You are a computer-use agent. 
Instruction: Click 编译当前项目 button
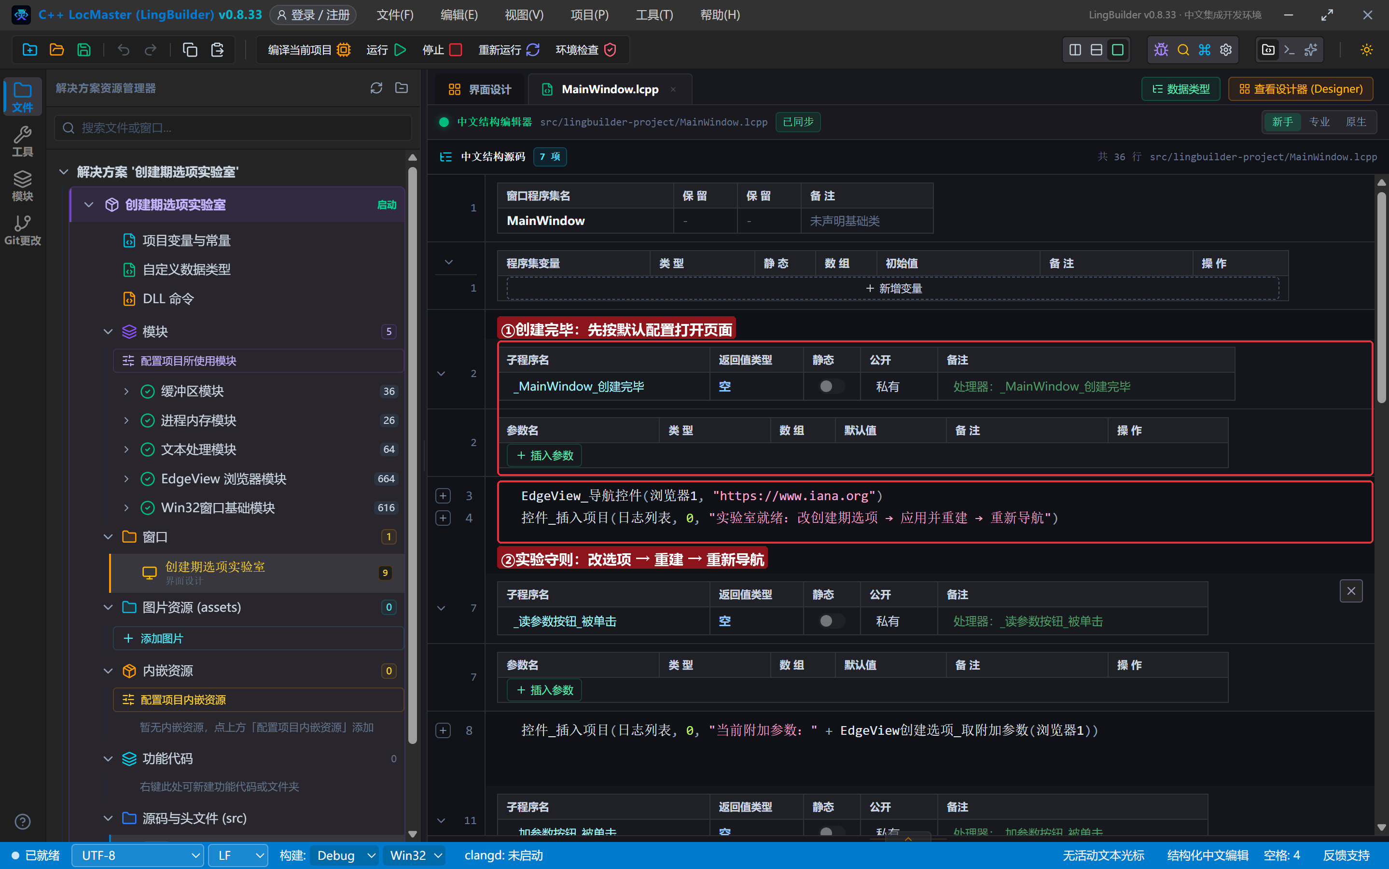click(309, 50)
